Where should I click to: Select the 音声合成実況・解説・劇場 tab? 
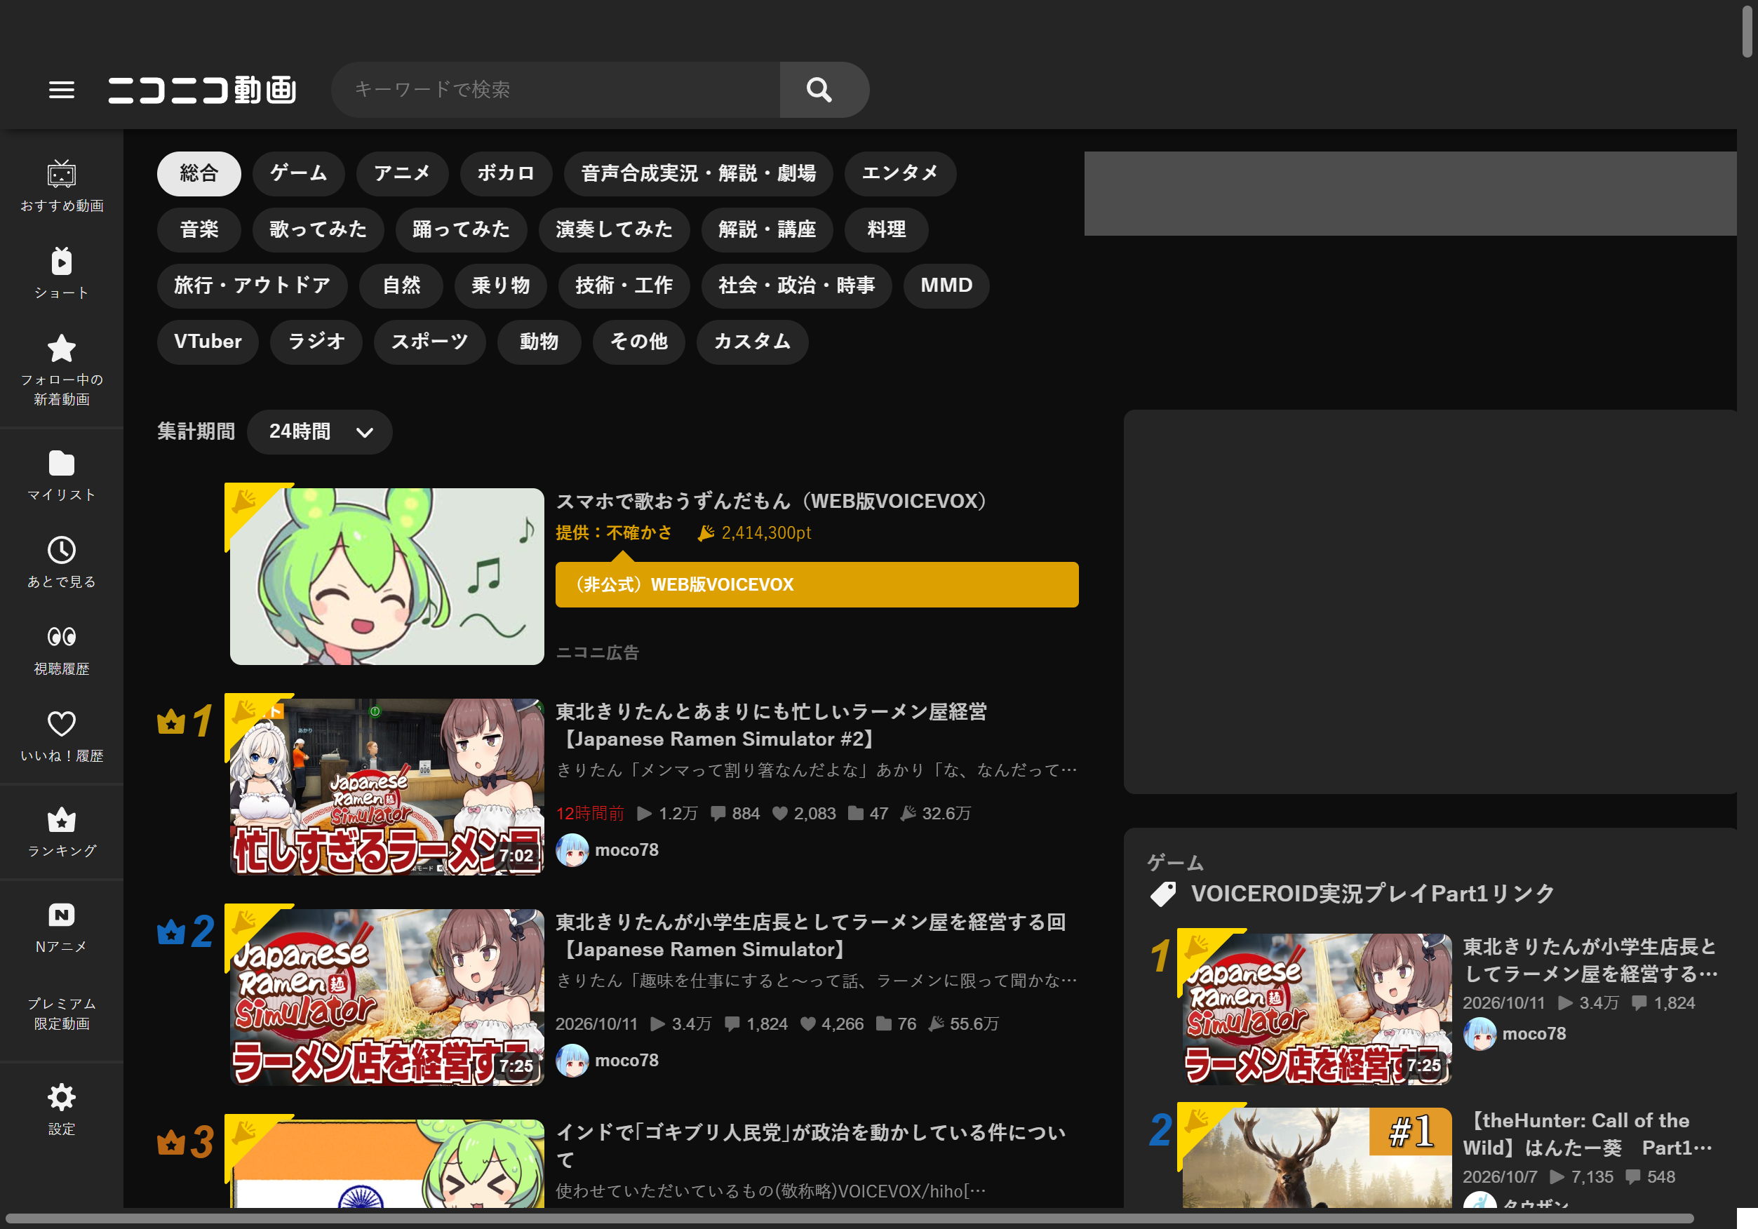coord(698,173)
